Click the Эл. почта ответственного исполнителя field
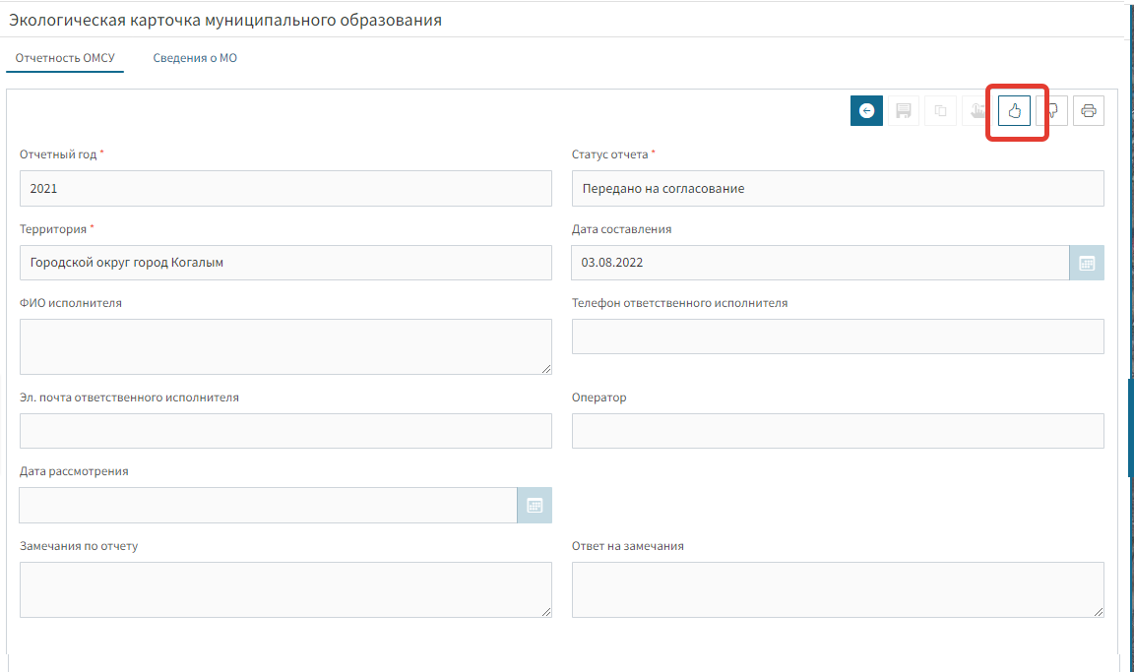 click(285, 431)
